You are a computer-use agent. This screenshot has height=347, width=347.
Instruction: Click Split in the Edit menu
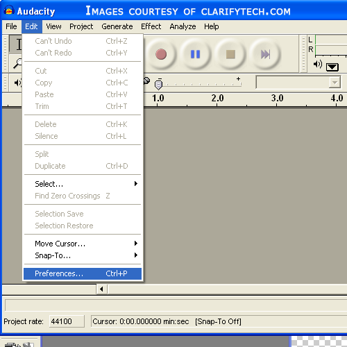(x=83, y=154)
